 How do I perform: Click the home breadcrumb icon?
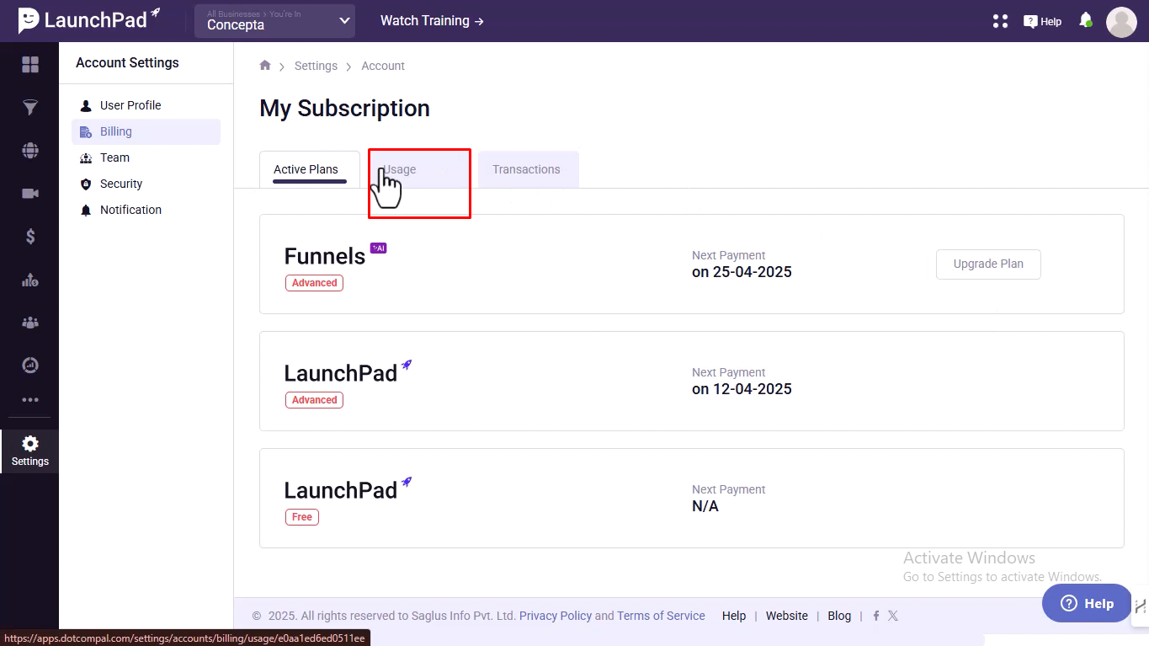coord(265,65)
